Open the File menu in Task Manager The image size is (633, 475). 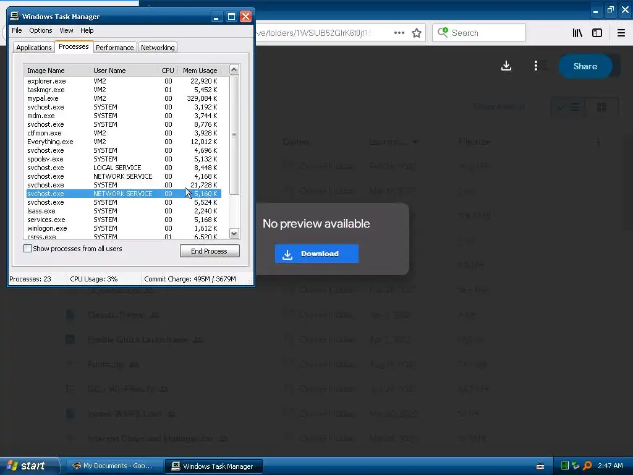[x=17, y=30]
